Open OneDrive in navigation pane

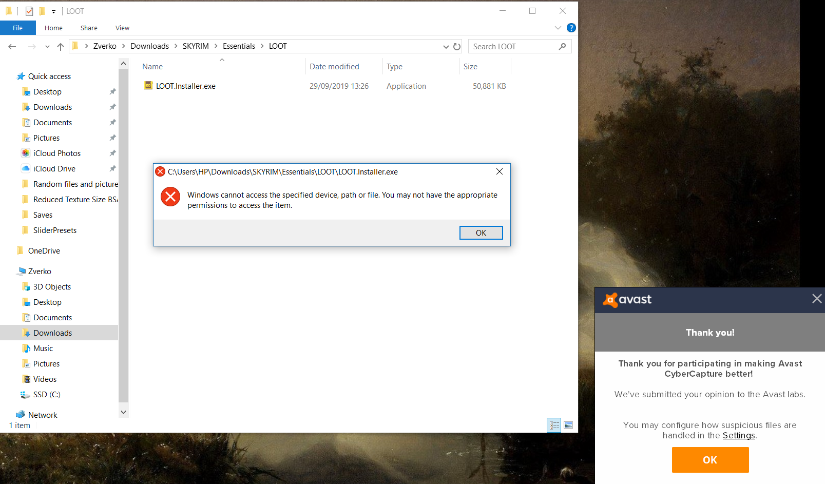point(44,251)
